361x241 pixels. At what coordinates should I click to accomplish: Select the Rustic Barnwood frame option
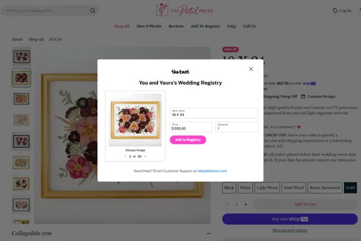[325, 187]
